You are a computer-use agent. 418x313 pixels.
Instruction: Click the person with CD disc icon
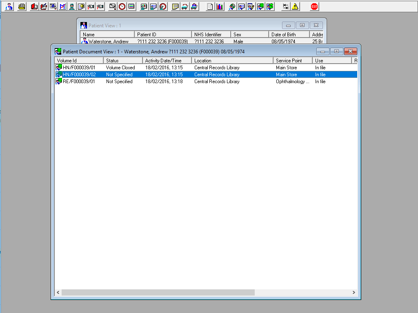click(232, 7)
